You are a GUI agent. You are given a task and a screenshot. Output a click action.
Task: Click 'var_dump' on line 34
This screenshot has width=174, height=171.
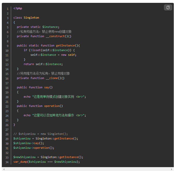pos(20,162)
